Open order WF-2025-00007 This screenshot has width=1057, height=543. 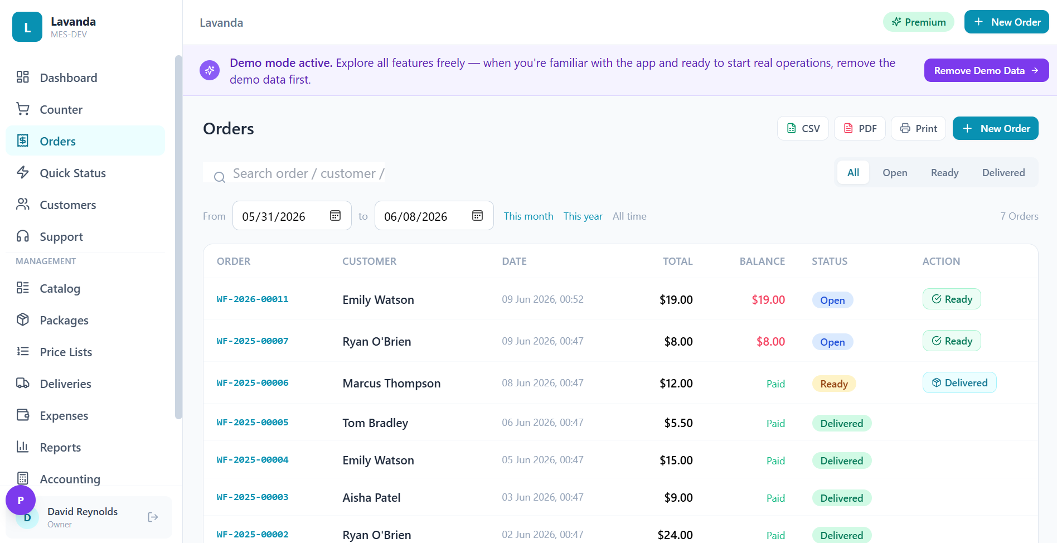point(253,341)
